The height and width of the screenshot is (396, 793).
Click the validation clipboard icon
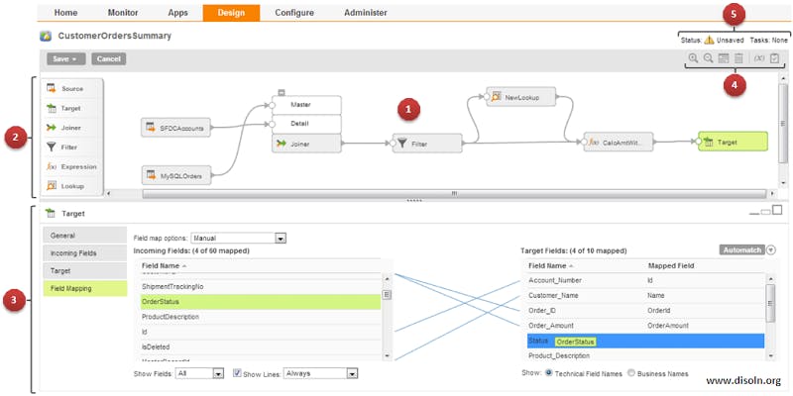774,58
